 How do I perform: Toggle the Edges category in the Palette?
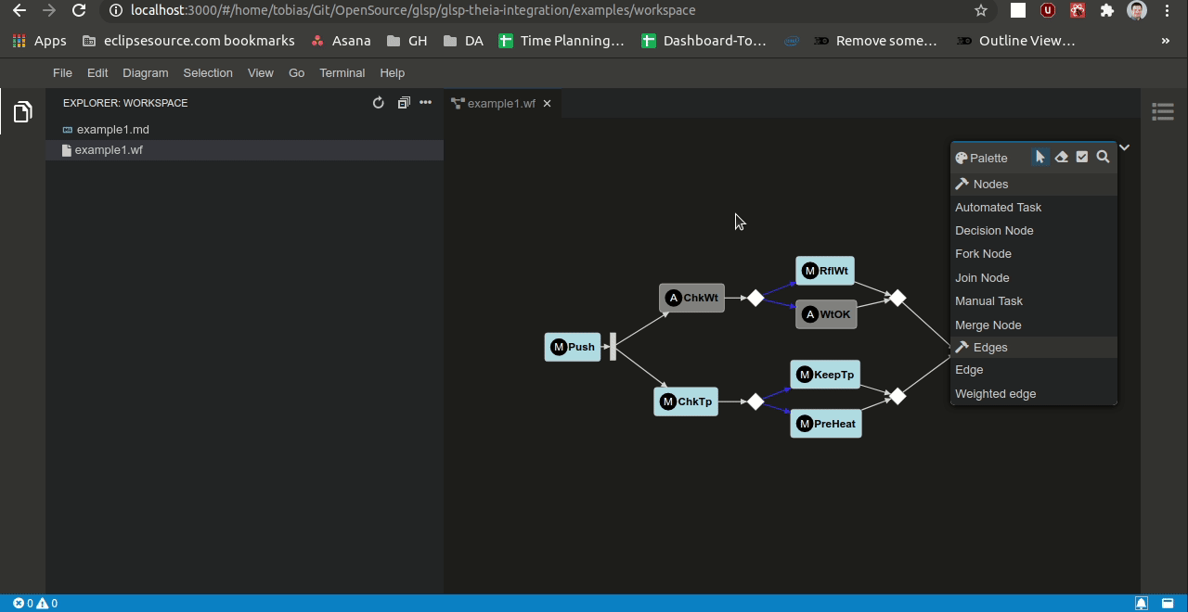[990, 347]
